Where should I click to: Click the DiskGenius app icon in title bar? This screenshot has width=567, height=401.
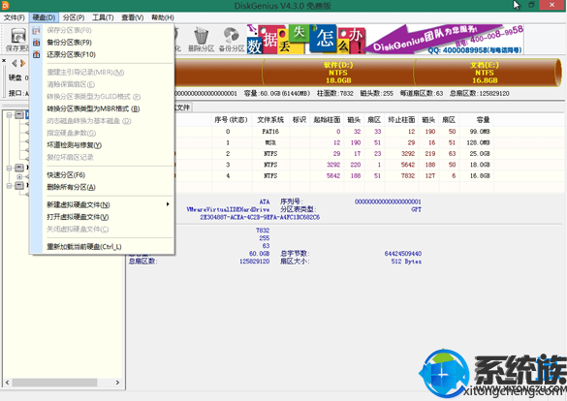pos(6,5)
